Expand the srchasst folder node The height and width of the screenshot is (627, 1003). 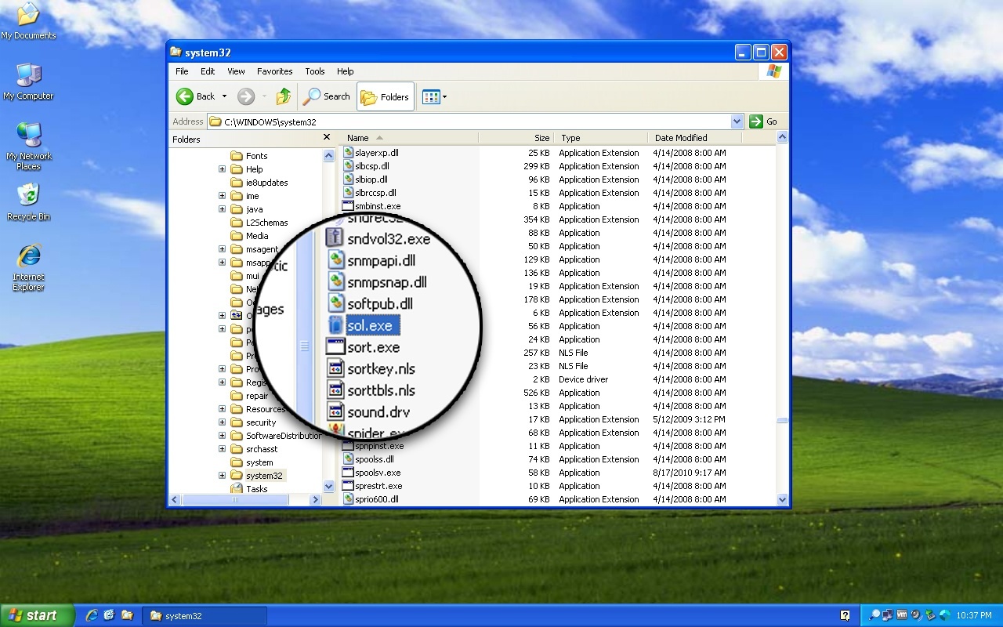[222, 449]
